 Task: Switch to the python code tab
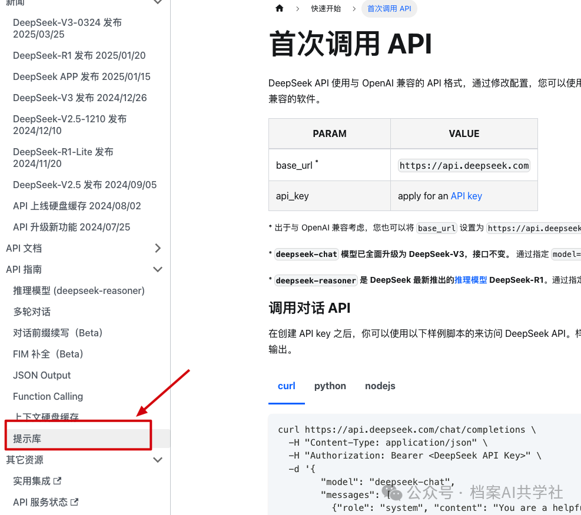[330, 386]
